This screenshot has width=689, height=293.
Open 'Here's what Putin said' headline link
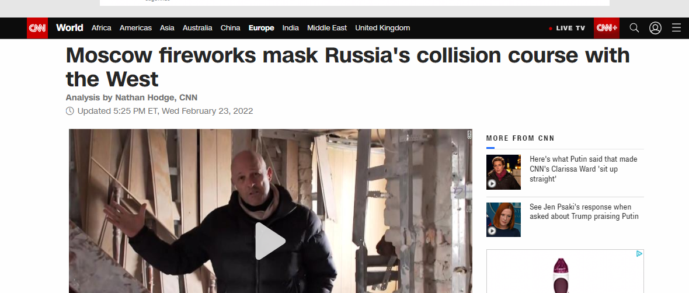583,169
